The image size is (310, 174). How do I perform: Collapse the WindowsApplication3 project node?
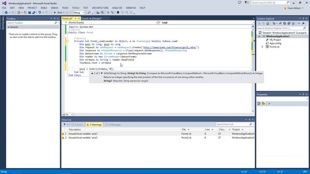pos(259,36)
